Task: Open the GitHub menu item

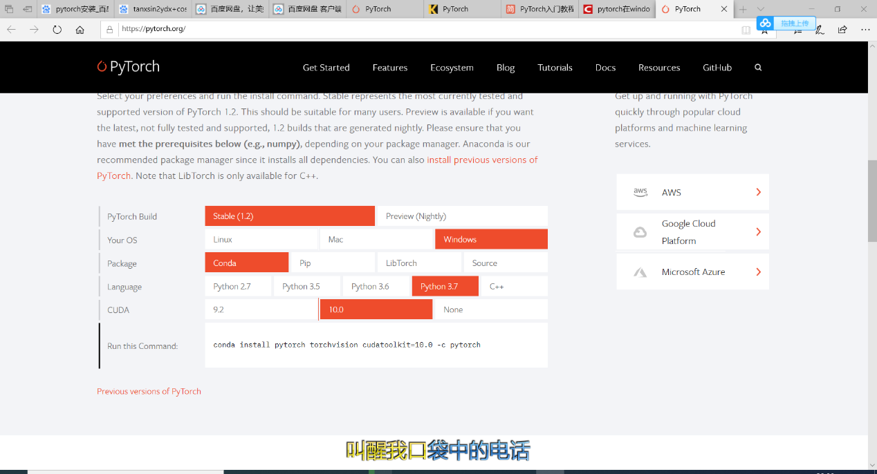Action: [717, 68]
